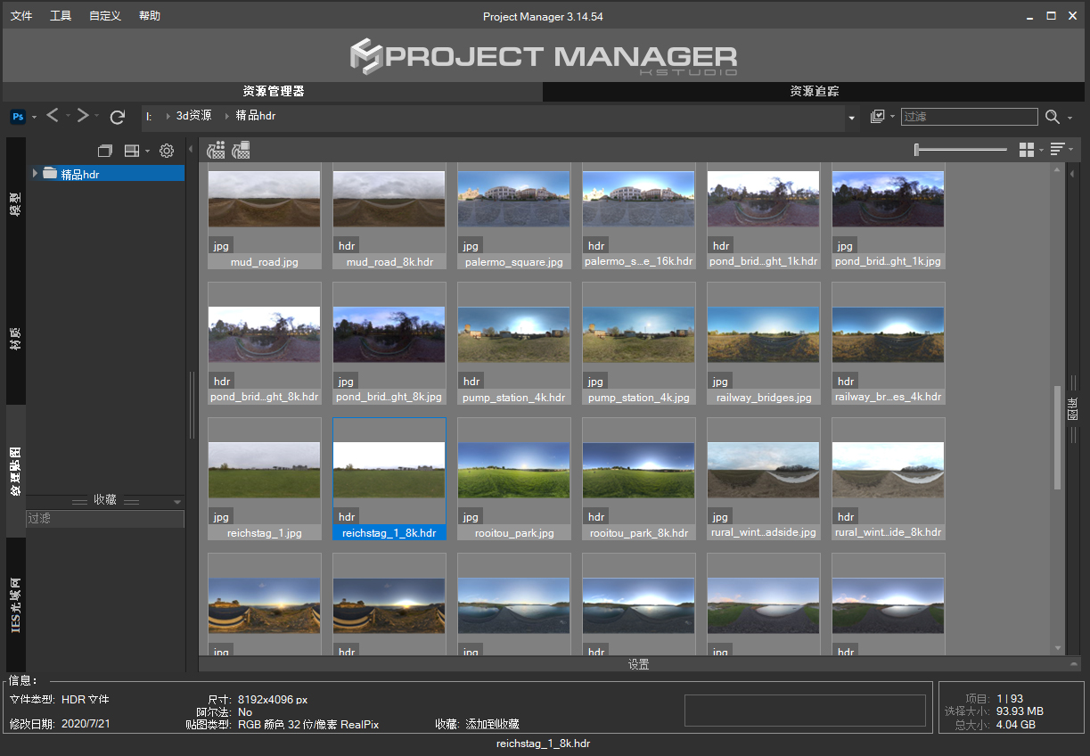Click the magnifier search icon
Screen dimensions: 1090x756
point(1053,117)
